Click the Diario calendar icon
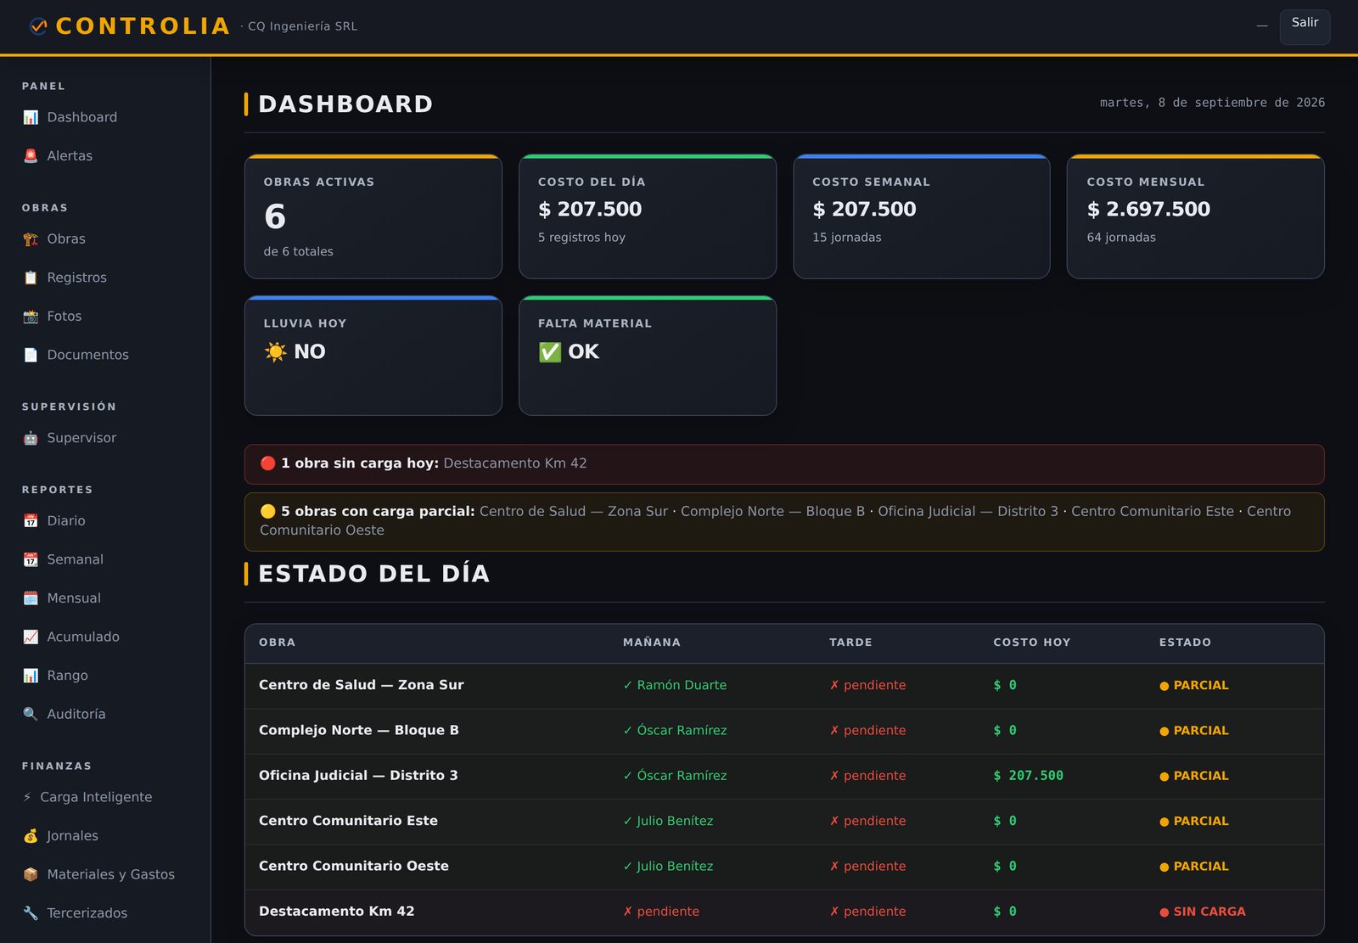 [x=31, y=521]
